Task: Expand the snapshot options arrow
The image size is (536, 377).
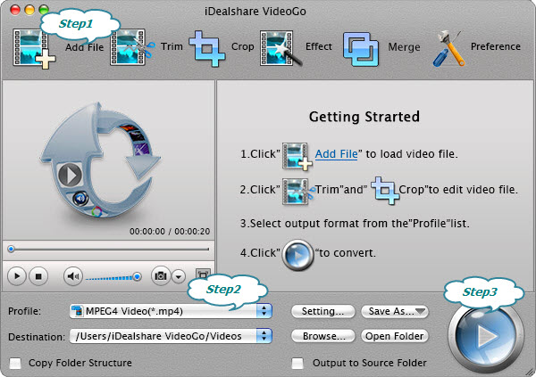Action: pos(179,276)
